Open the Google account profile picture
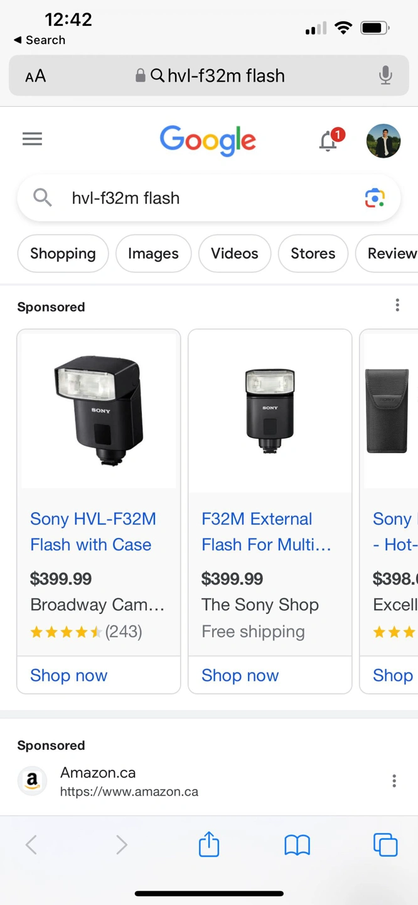Image resolution: width=418 pixels, height=905 pixels. click(383, 141)
